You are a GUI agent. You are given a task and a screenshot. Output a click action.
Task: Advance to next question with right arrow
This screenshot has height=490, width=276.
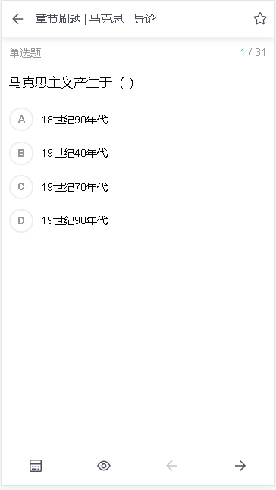240,466
